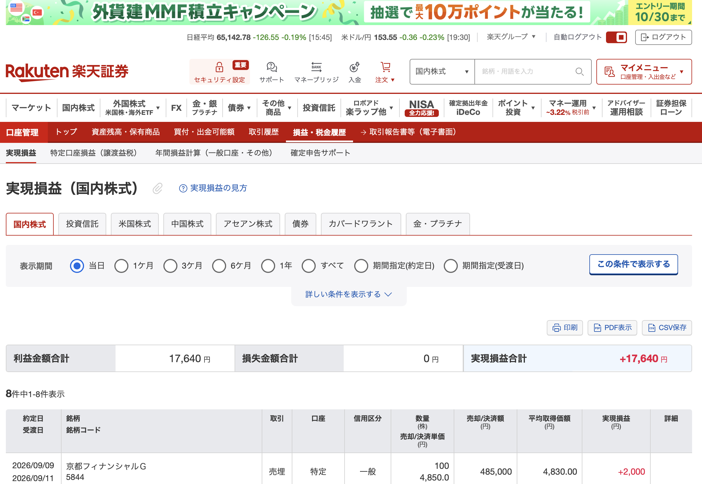Switch to the 米国株式 tab
702x484 pixels.
(x=135, y=224)
